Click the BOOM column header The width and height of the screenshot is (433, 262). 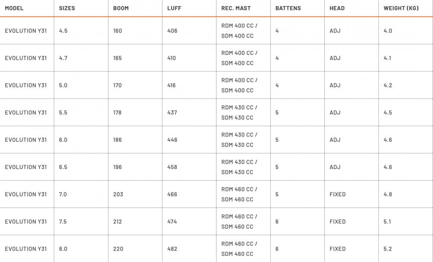click(x=121, y=8)
